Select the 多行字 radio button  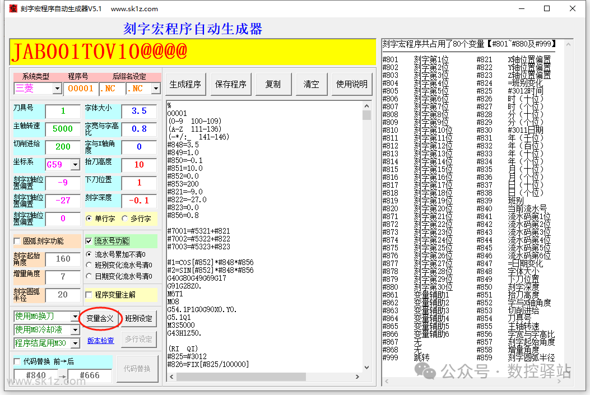tap(124, 219)
